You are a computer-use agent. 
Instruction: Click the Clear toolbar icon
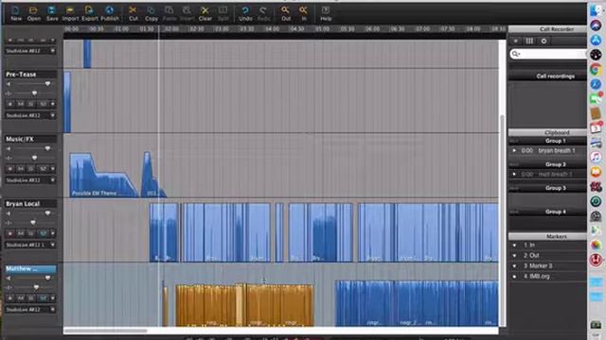coord(205,10)
